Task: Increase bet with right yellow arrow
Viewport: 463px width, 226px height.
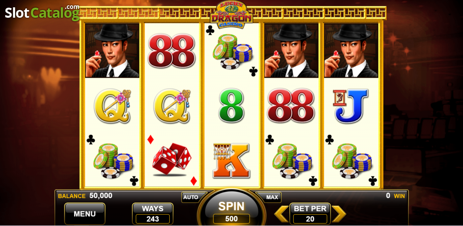Action: click(339, 214)
